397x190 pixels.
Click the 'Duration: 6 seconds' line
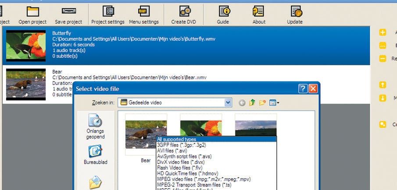[x=73, y=45]
